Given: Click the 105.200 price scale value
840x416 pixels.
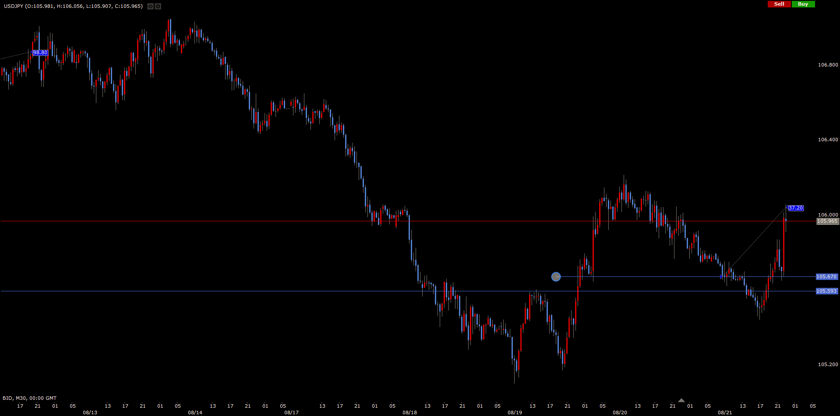Looking at the screenshot, I should tap(828, 364).
